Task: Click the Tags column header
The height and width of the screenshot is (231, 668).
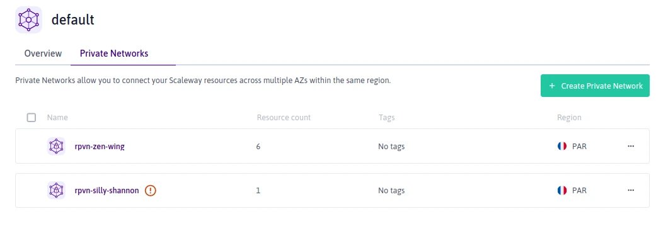Action: (x=386, y=118)
